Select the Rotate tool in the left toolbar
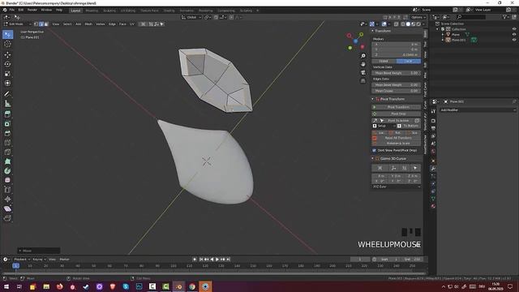This screenshot has height=292, width=519. 7,64
